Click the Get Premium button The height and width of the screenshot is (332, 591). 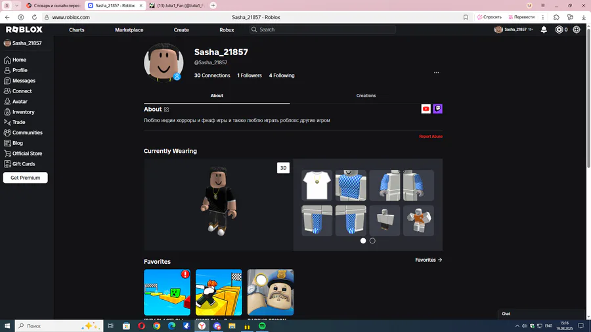pyautogui.click(x=25, y=178)
